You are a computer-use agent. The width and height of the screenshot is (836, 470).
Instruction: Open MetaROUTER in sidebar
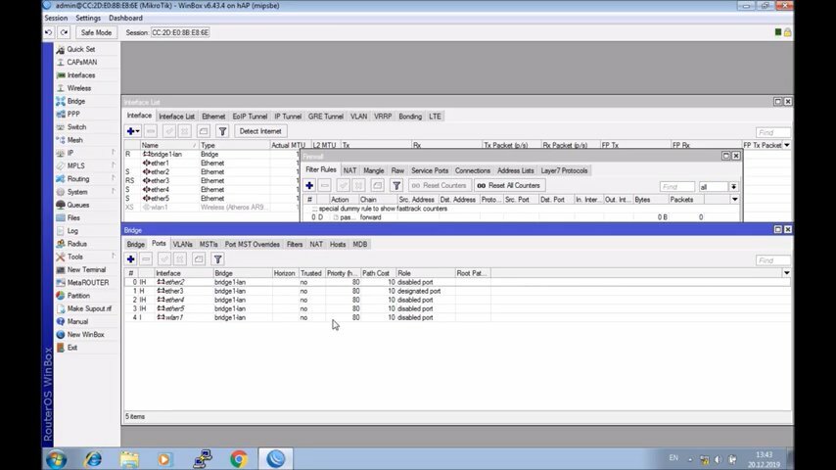click(x=87, y=283)
